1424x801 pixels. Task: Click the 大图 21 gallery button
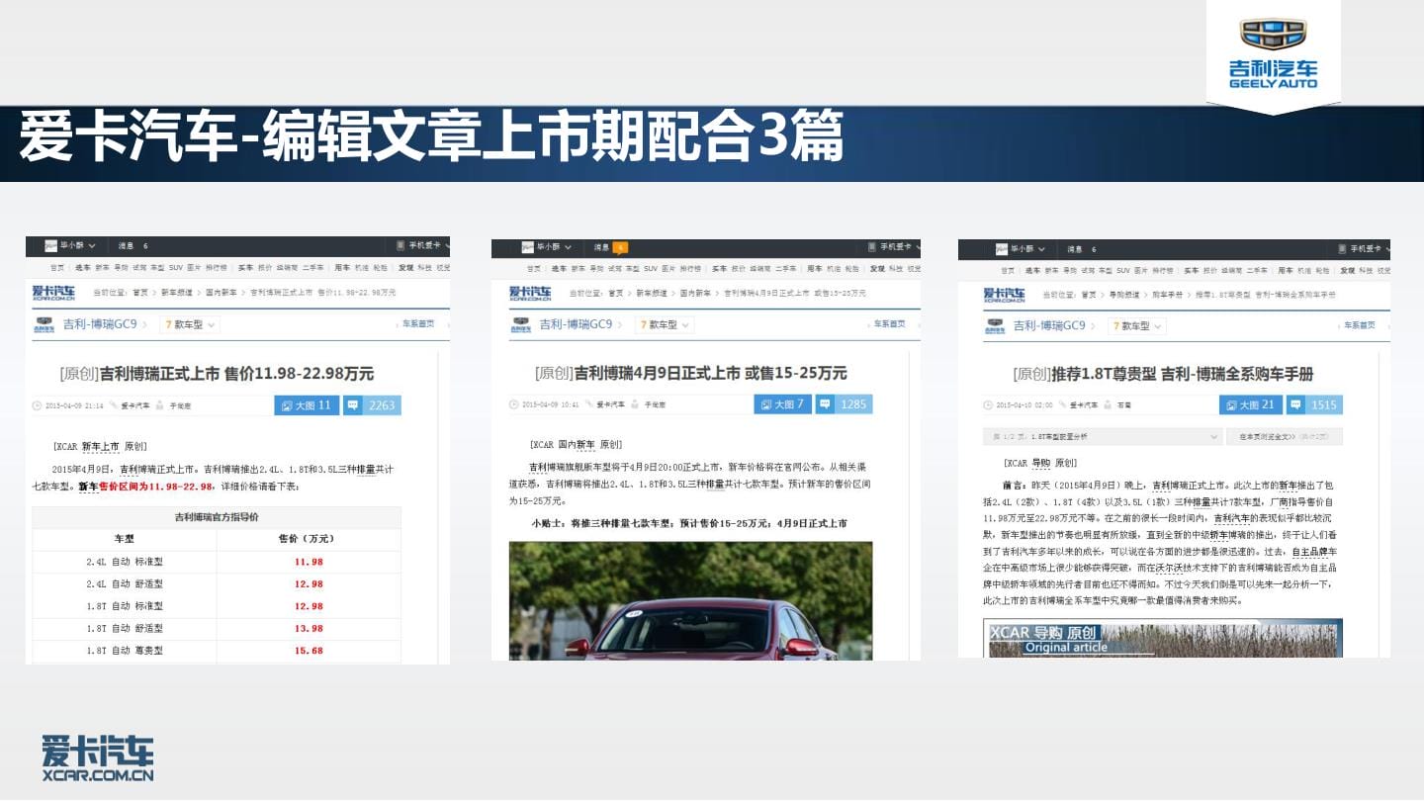pyautogui.click(x=1251, y=405)
